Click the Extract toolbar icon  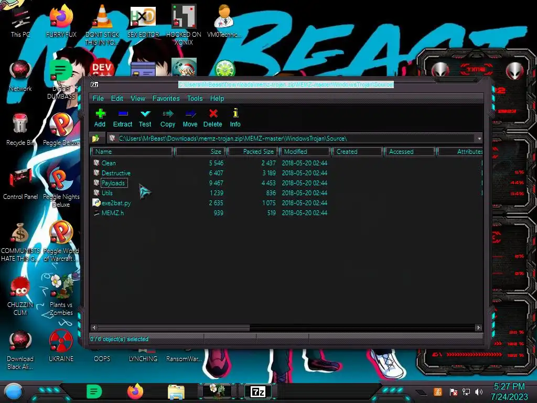123,118
